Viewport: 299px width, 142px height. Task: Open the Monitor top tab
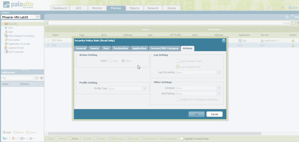click(97, 8)
